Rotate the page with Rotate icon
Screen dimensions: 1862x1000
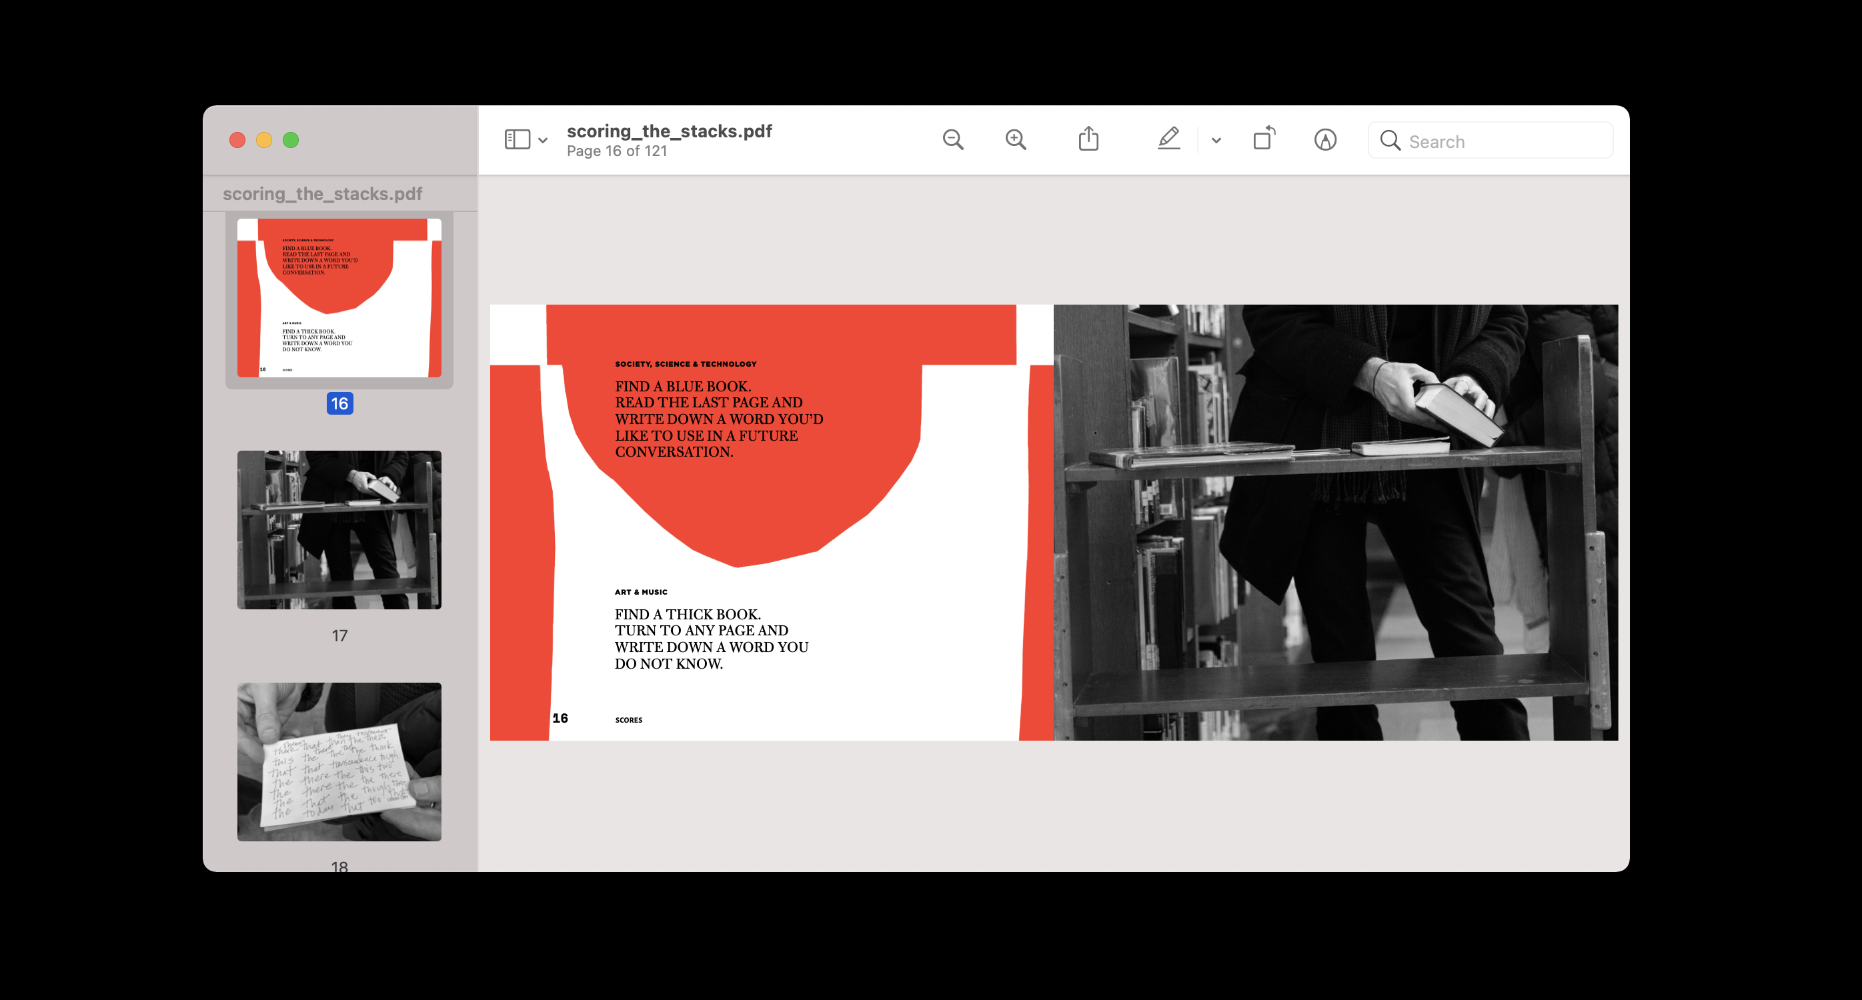[x=1264, y=139]
